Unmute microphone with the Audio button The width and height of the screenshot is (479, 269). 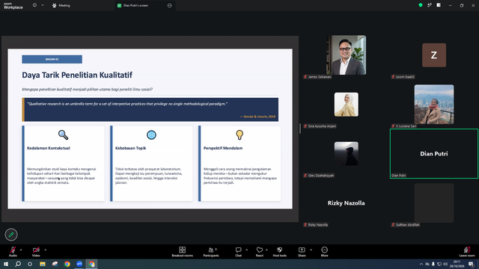tap(13, 252)
